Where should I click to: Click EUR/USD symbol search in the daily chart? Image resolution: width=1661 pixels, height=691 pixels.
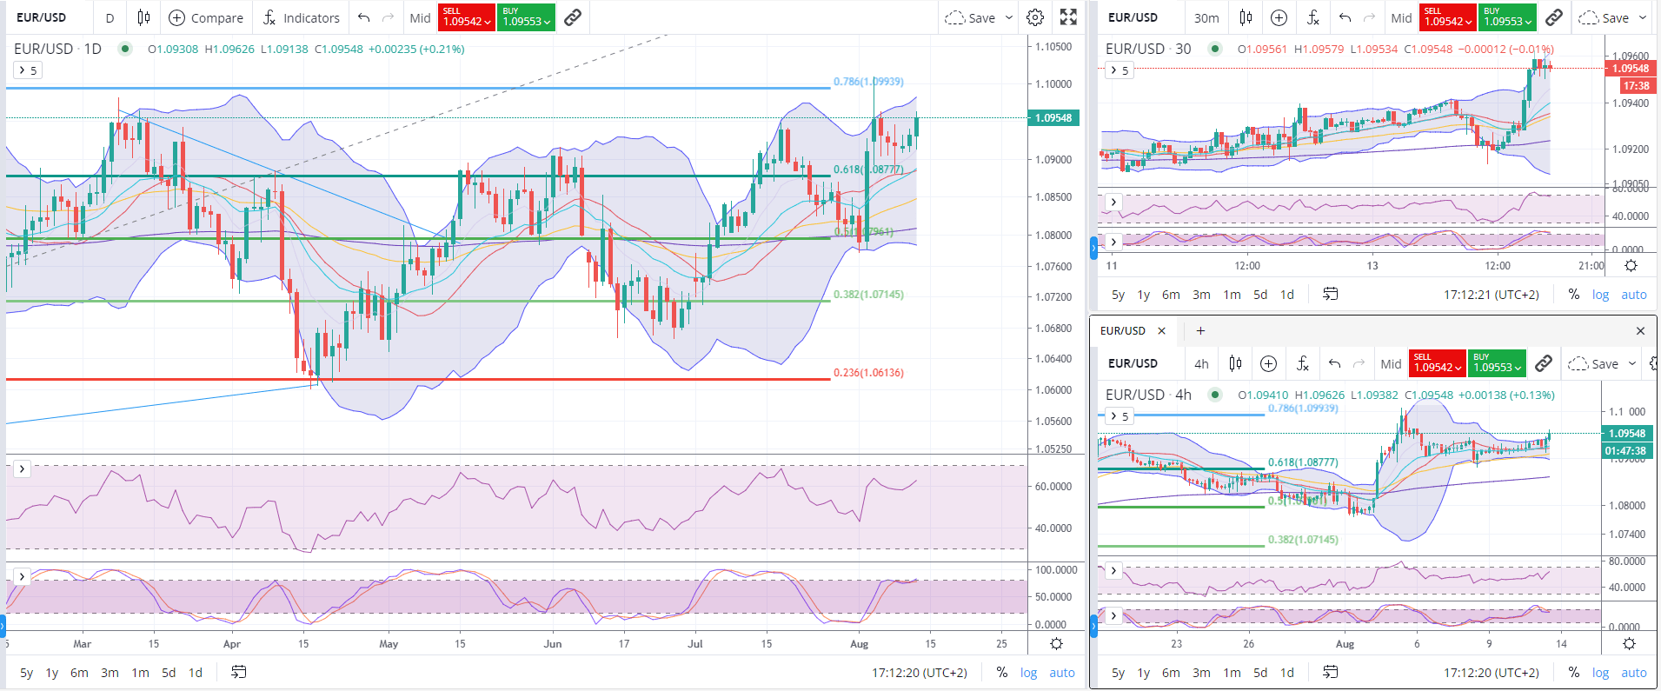(41, 17)
